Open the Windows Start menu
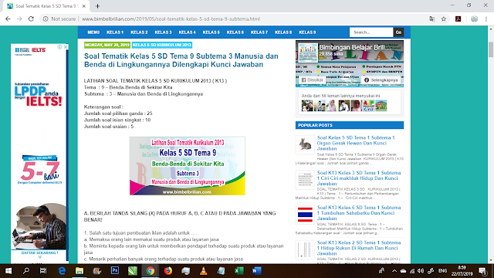Viewport: 494px width, 278px height. pos(8,271)
